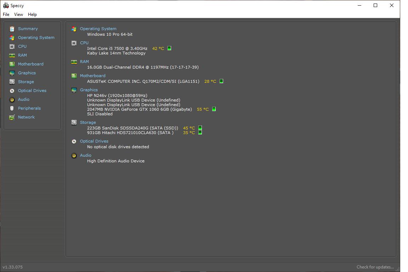
Task: Click the memory icon beside RAM heading
Action: click(x=74, y=62)
